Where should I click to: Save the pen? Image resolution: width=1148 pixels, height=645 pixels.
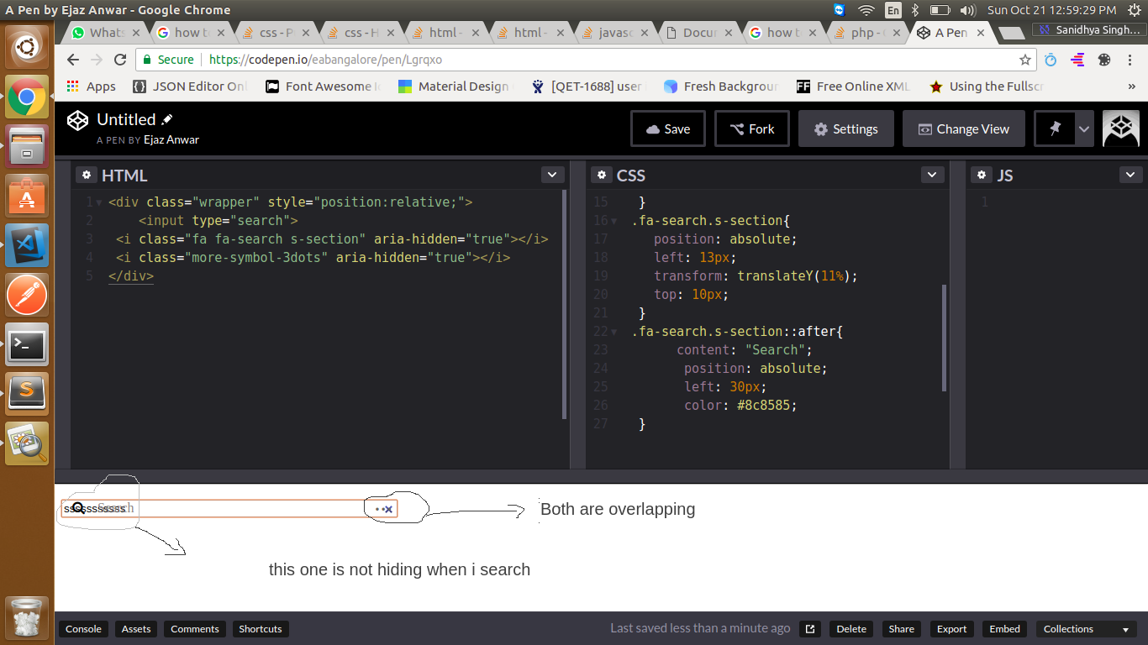click(x=667, y=128)
